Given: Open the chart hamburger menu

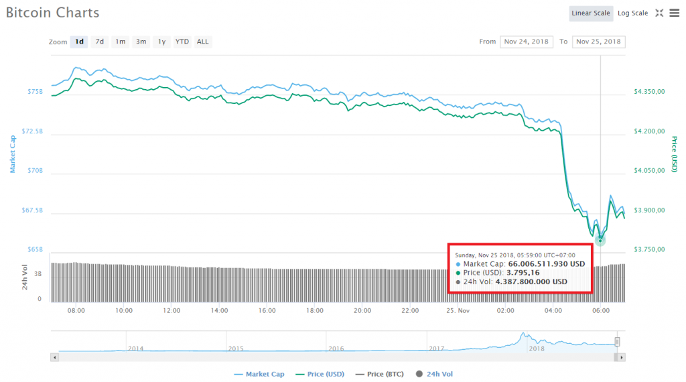Looking at the screenshot, I should 674,13.
